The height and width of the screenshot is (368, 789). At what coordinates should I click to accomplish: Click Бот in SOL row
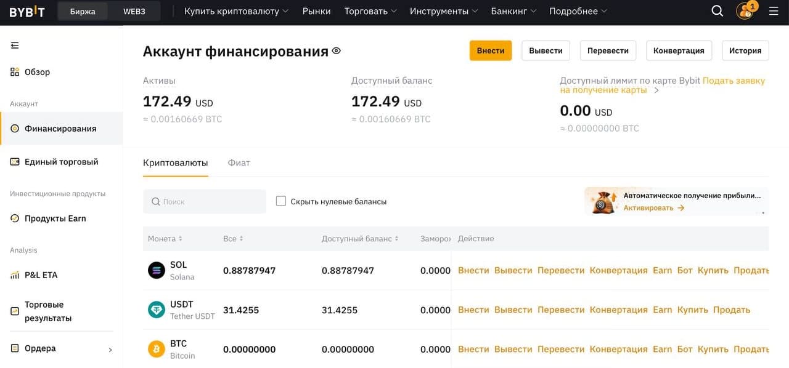pyautogui.click(x=685, y=270)
